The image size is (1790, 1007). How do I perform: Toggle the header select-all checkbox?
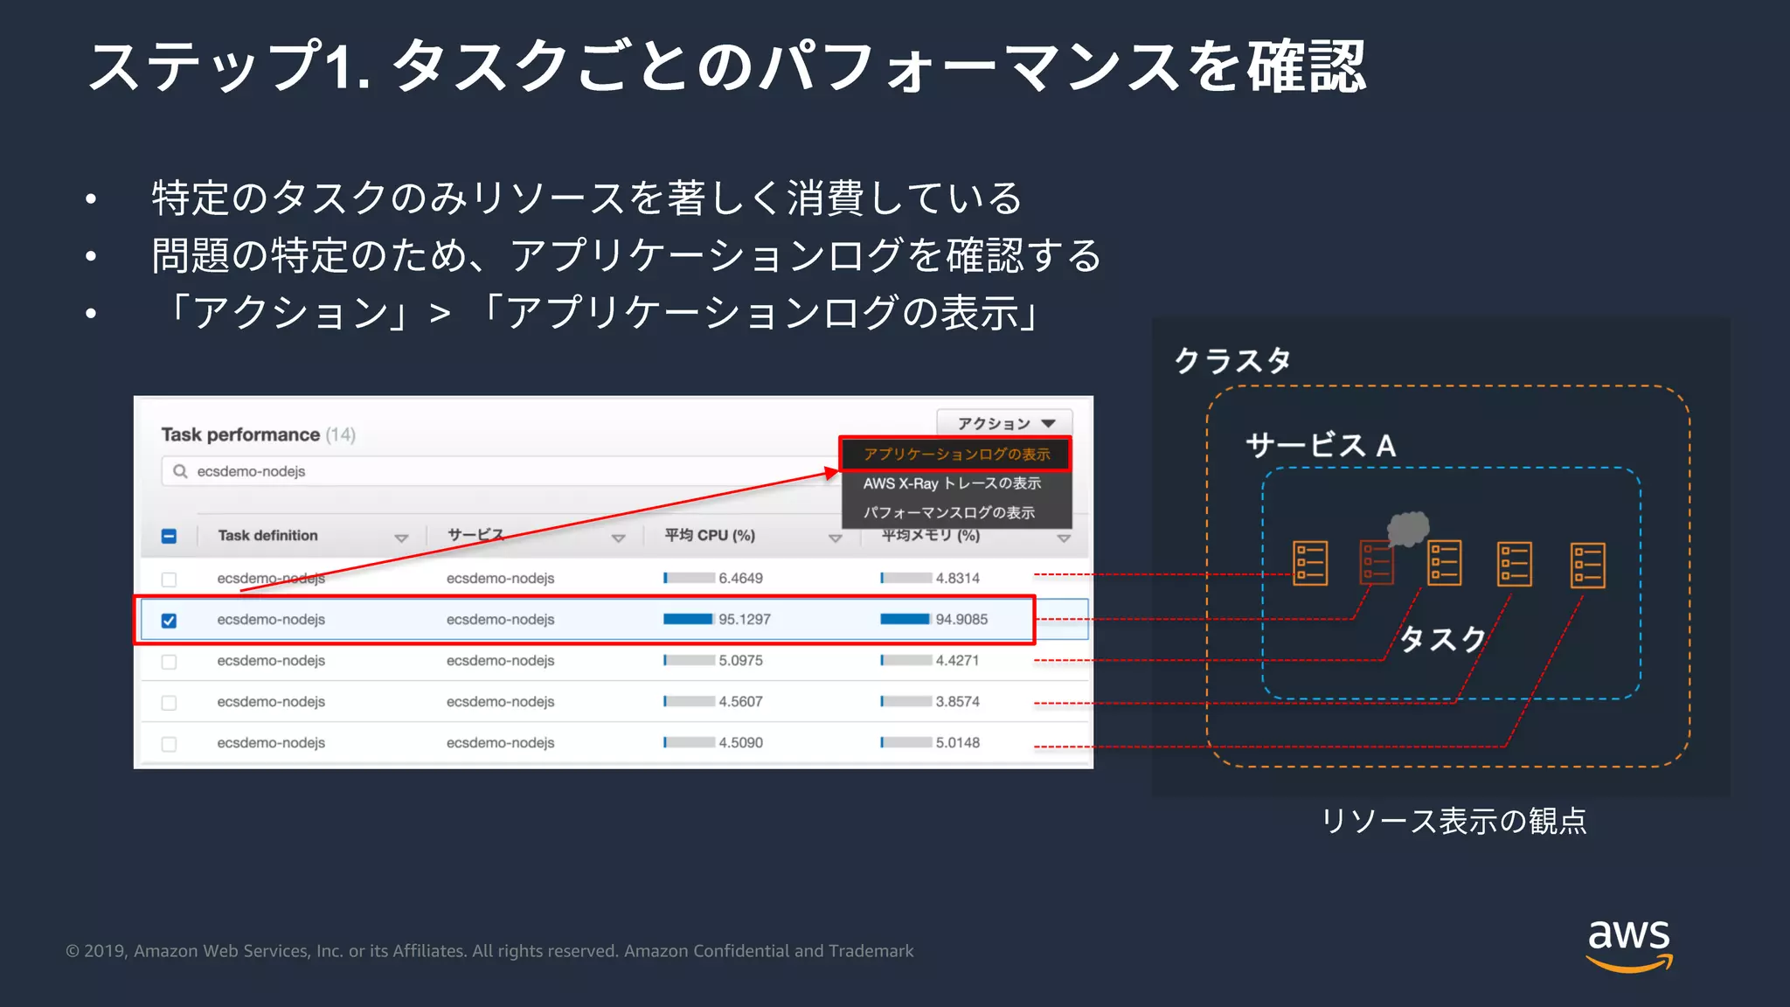169,536
